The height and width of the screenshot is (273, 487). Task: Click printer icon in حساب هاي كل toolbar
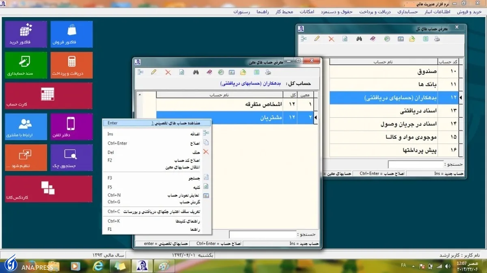click(x=437, y=39)
